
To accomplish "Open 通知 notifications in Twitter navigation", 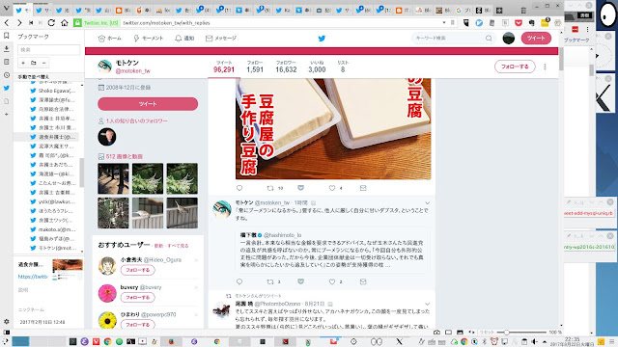I will pos(184,39).
